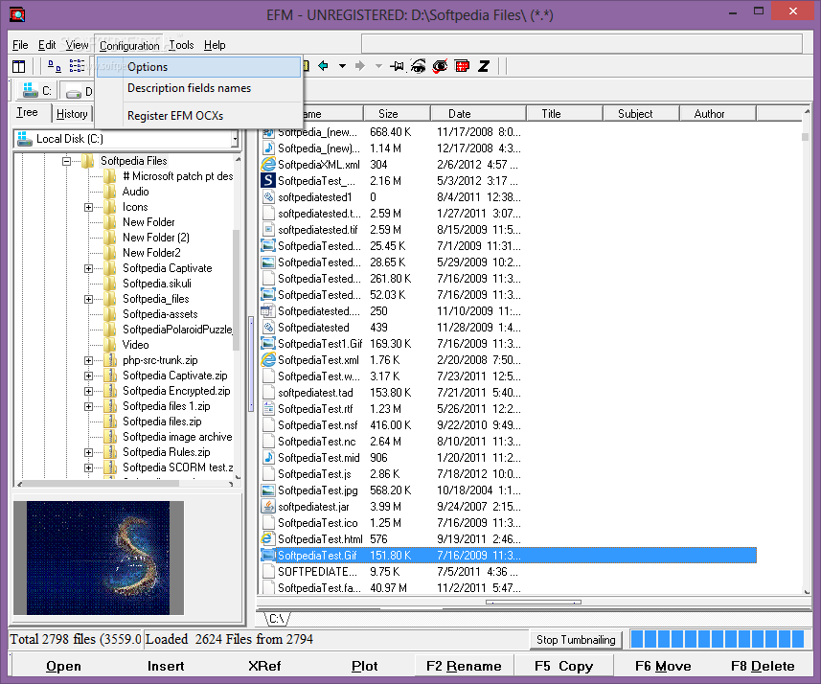Click the Stop Tumbnailing button
This screenshot has height=684, width=821.
point(576,640)
